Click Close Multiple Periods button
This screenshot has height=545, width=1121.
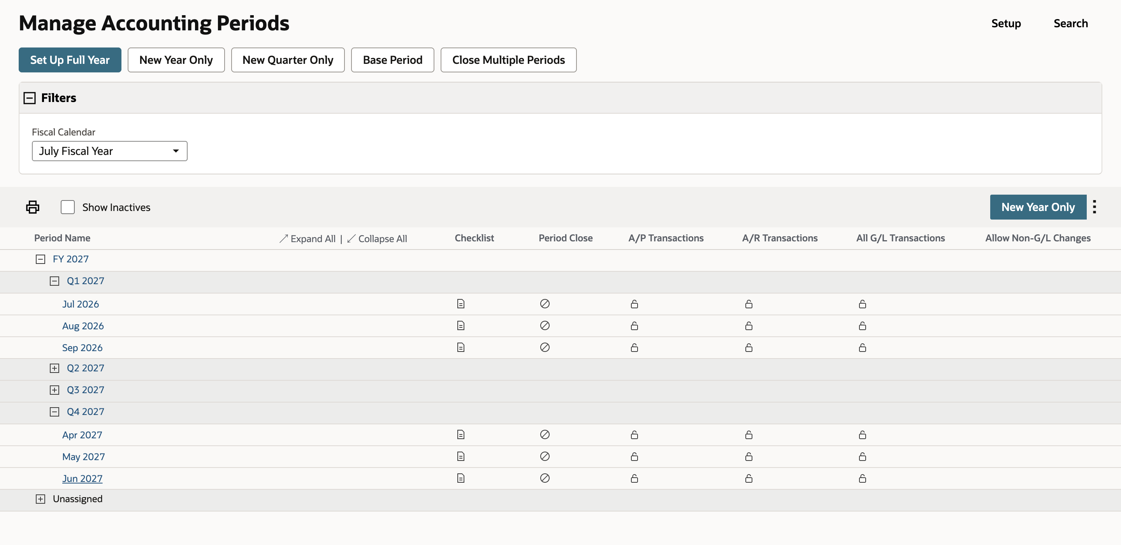508,60
